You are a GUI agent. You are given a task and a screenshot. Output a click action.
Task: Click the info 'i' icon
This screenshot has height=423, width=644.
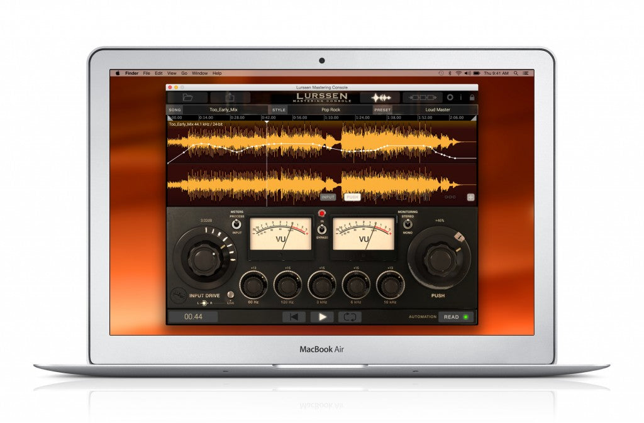(461, 97)
